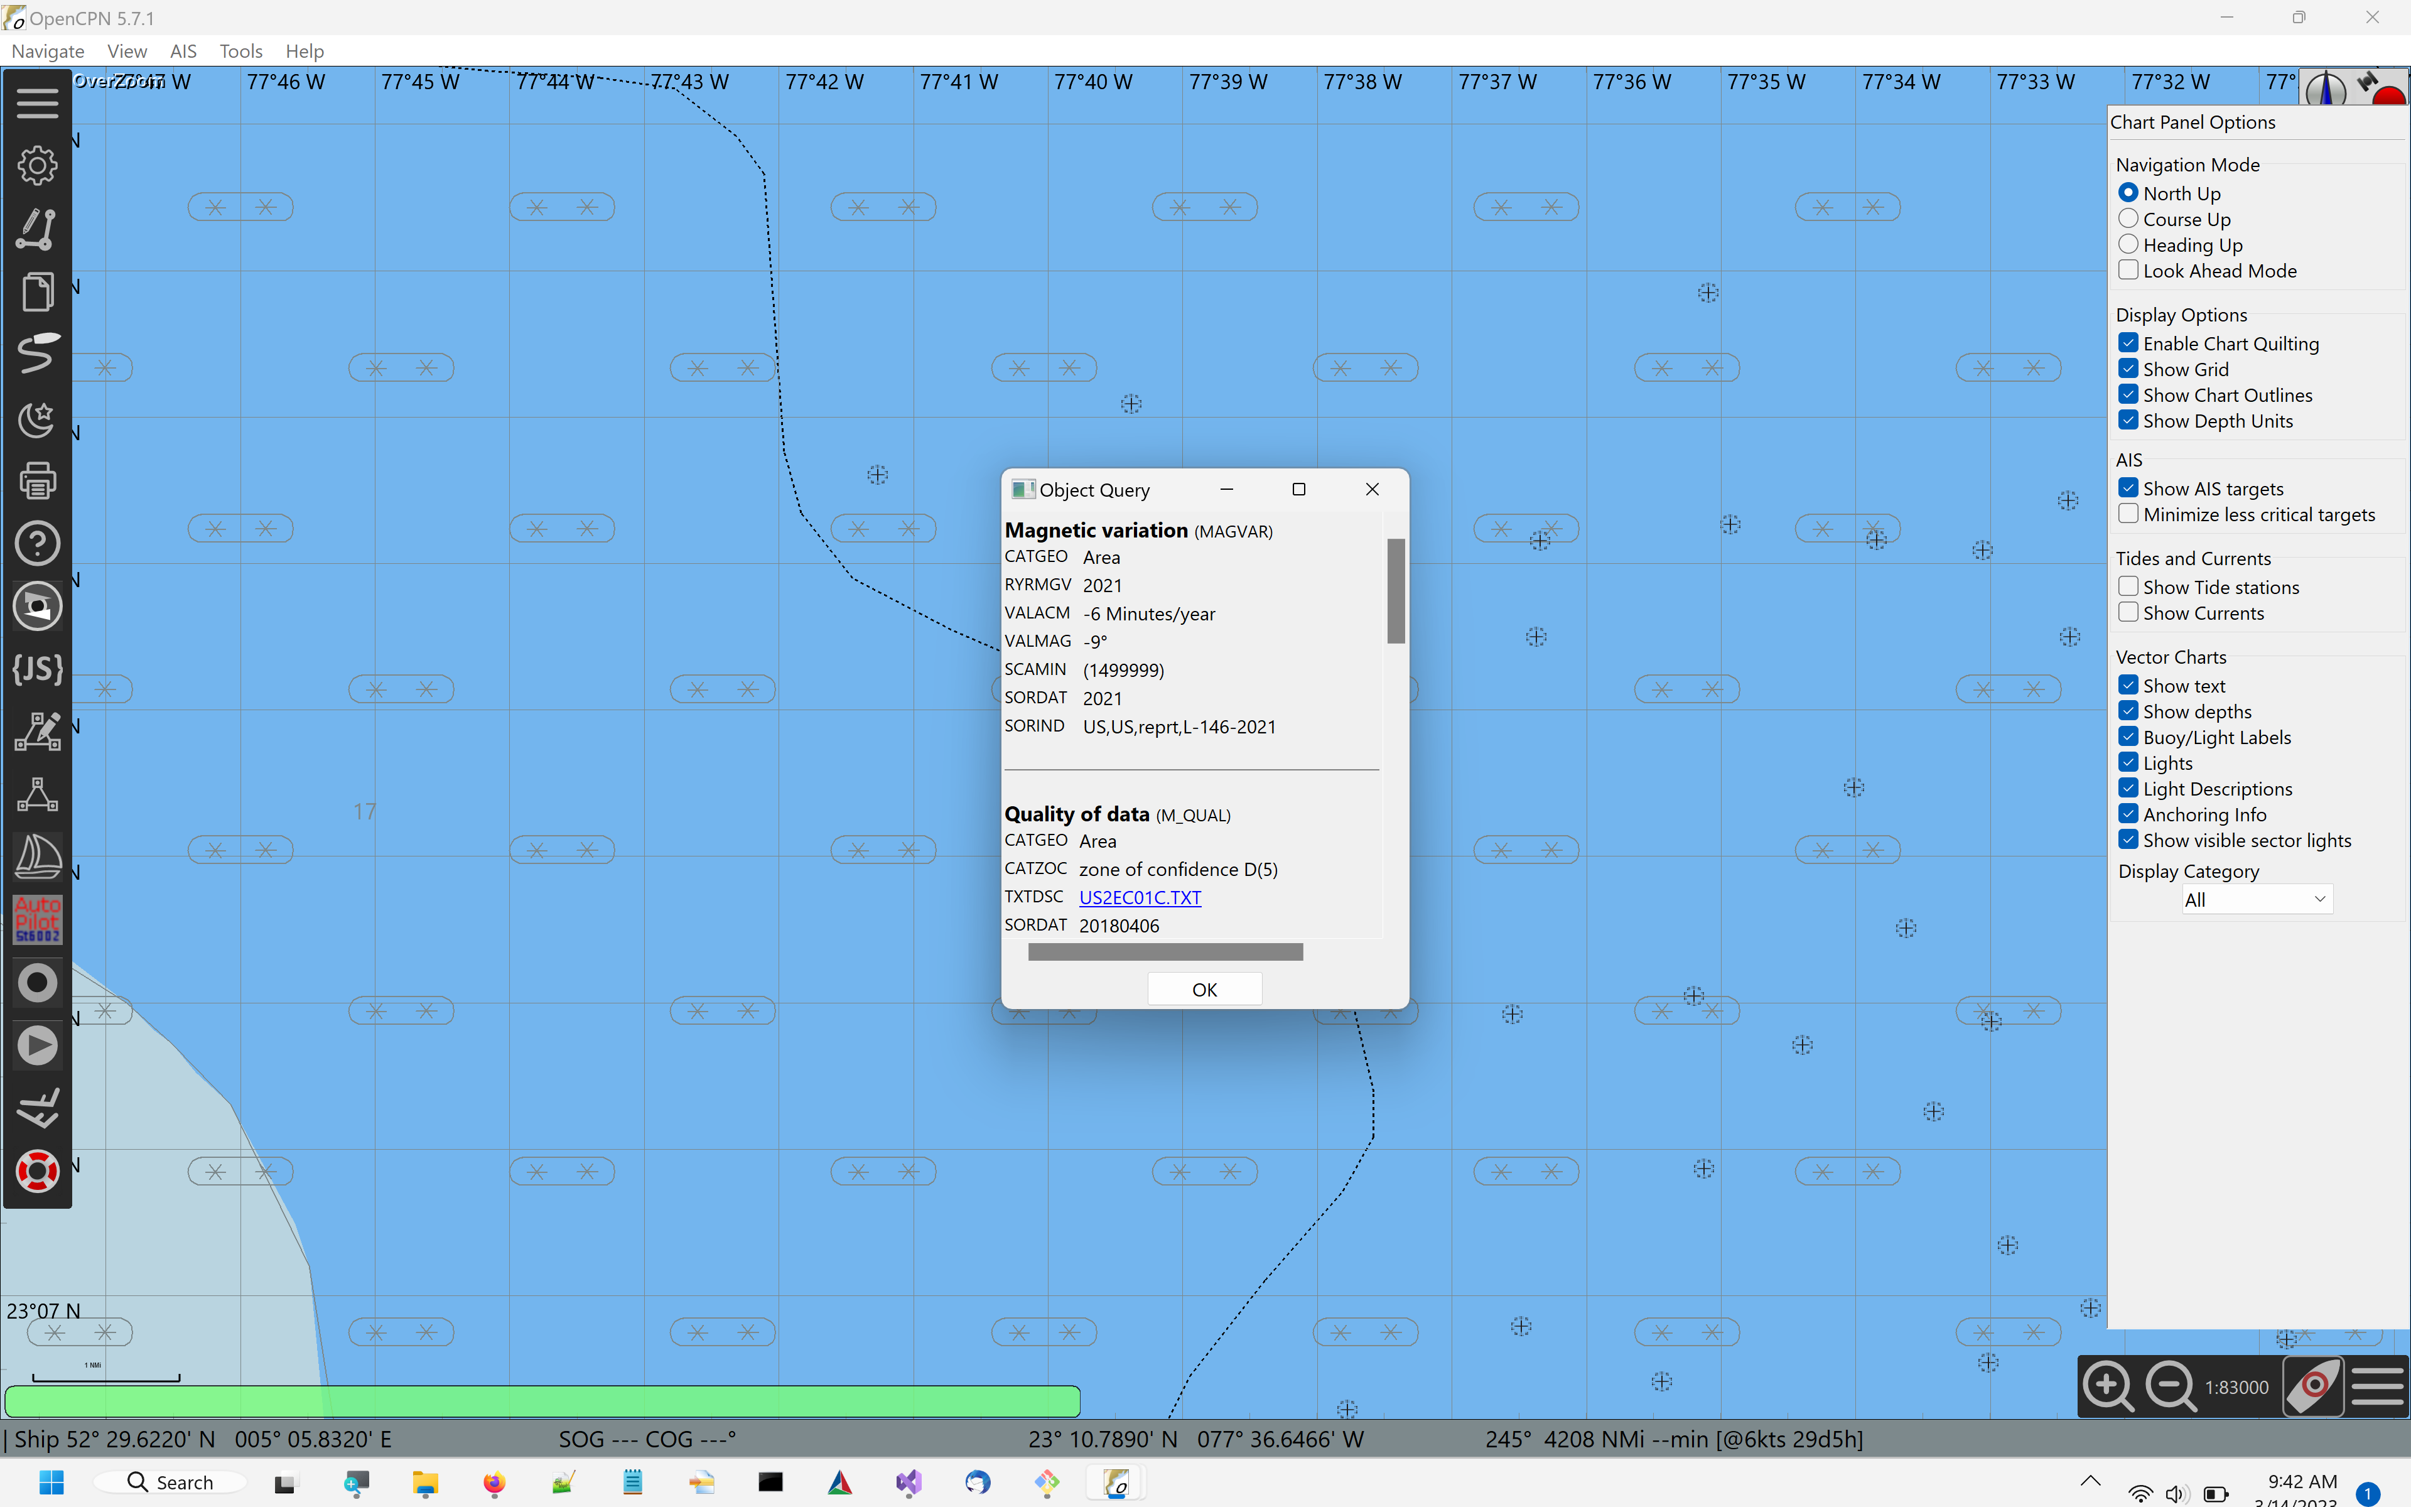Open the AIS menu

click(183, 51)
